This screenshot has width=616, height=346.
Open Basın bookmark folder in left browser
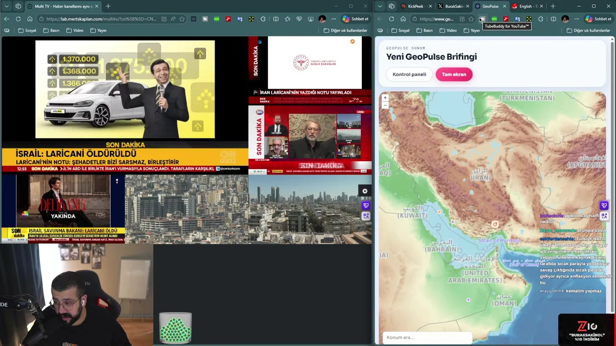pyautogui.click(x=51, y=30)
